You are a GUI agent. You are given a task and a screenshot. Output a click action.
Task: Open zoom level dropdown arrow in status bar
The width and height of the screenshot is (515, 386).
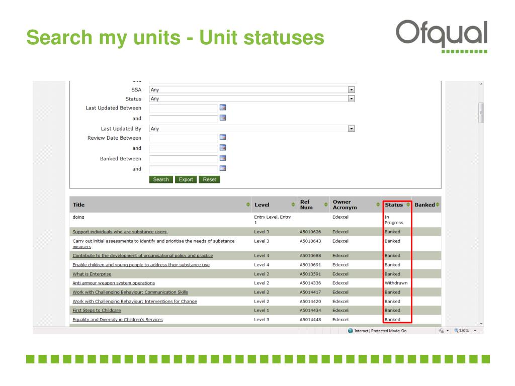pyautogui.click(x=475, y=331)
